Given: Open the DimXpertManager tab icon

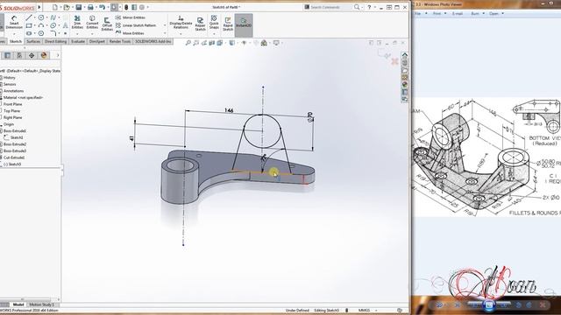Looking at the screenshot, I should pyautogui.click(x=32, y=55).
